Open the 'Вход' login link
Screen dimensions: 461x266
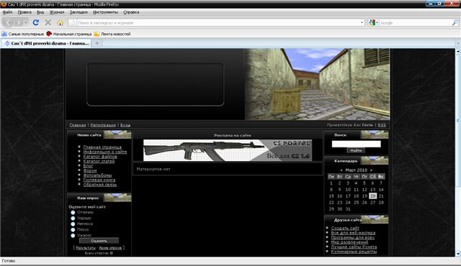(125, 125)
